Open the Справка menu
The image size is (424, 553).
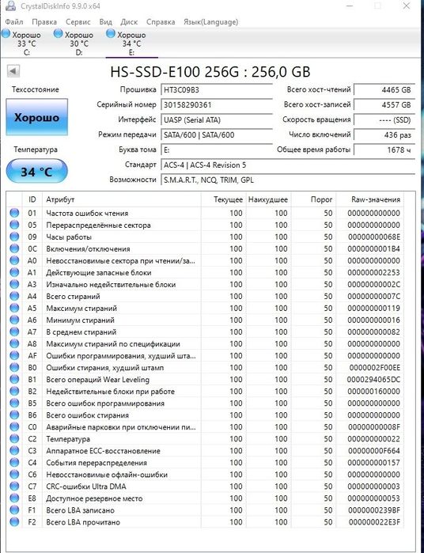(161, 22)
